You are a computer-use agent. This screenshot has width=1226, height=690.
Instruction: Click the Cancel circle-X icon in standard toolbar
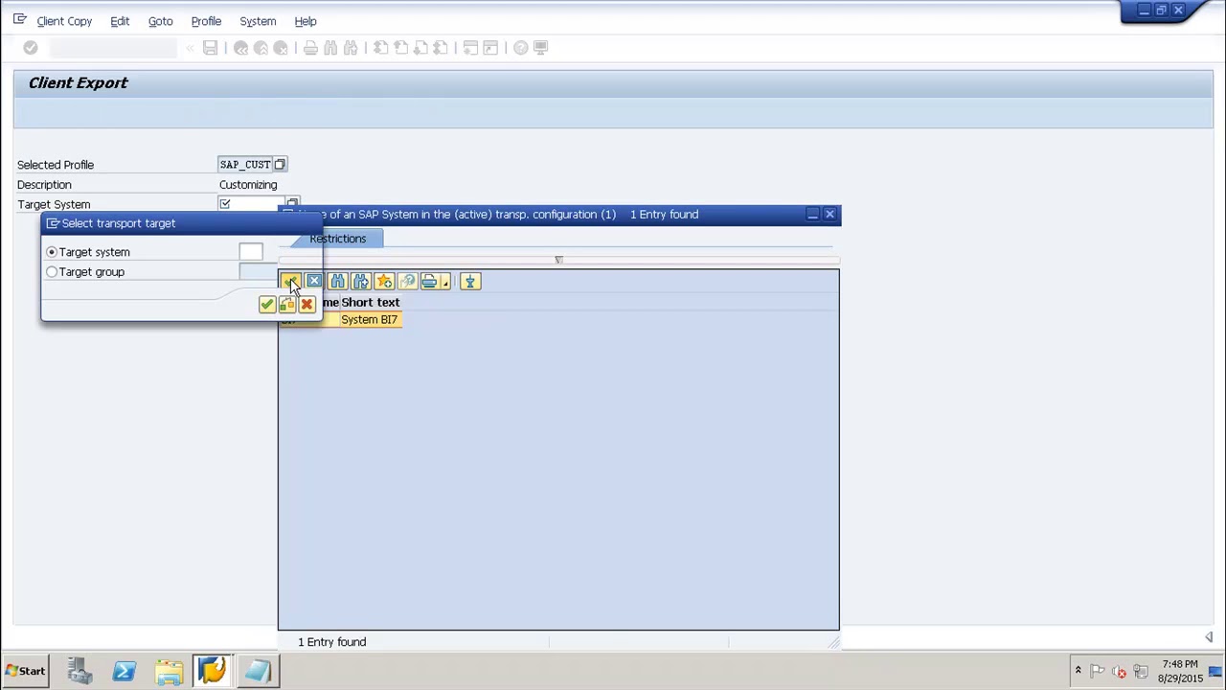click(x=281, y=48)
